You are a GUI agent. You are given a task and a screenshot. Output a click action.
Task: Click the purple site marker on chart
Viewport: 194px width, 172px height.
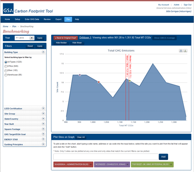(80, 75)
